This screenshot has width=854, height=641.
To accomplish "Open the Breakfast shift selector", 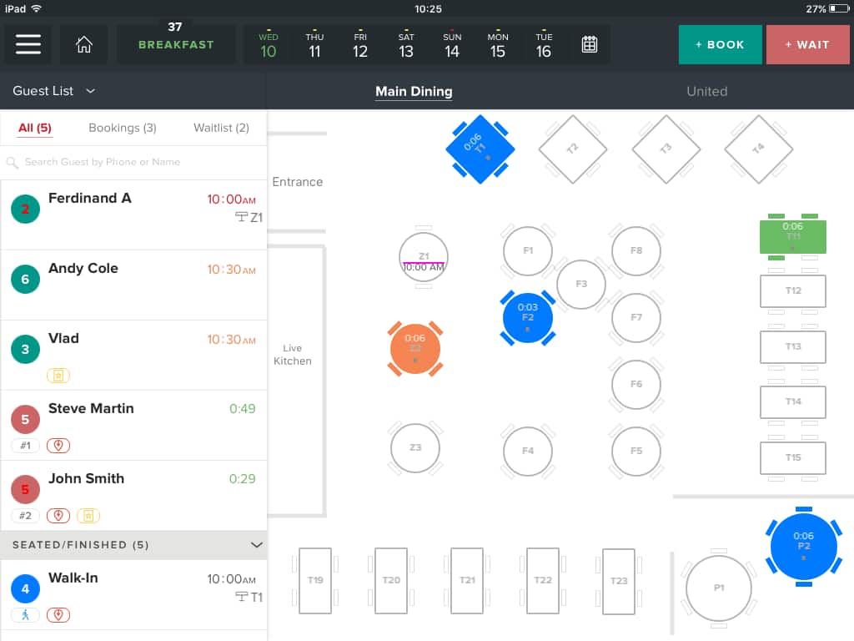I will (x=176, y=45).
